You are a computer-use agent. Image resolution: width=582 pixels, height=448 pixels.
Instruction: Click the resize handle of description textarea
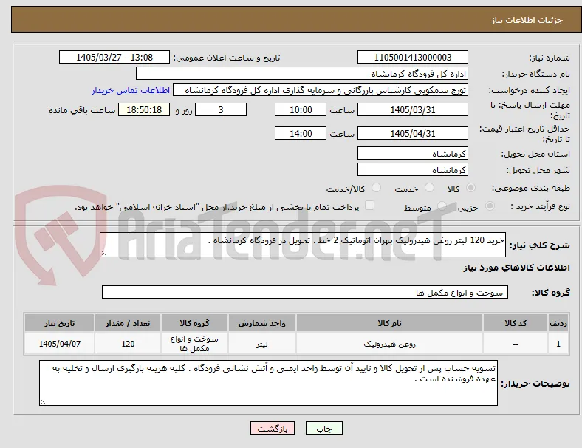[103, 254]
